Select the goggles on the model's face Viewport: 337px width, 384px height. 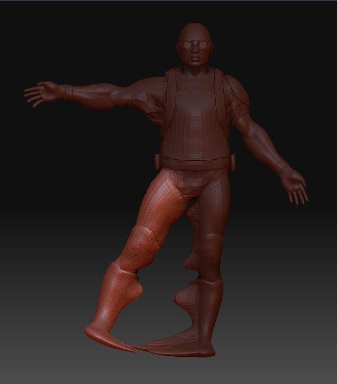coord(195,46)
